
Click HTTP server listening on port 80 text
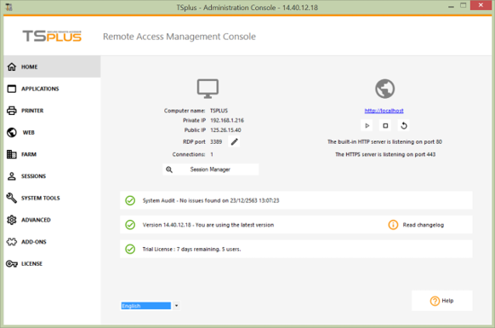[384, 141]
